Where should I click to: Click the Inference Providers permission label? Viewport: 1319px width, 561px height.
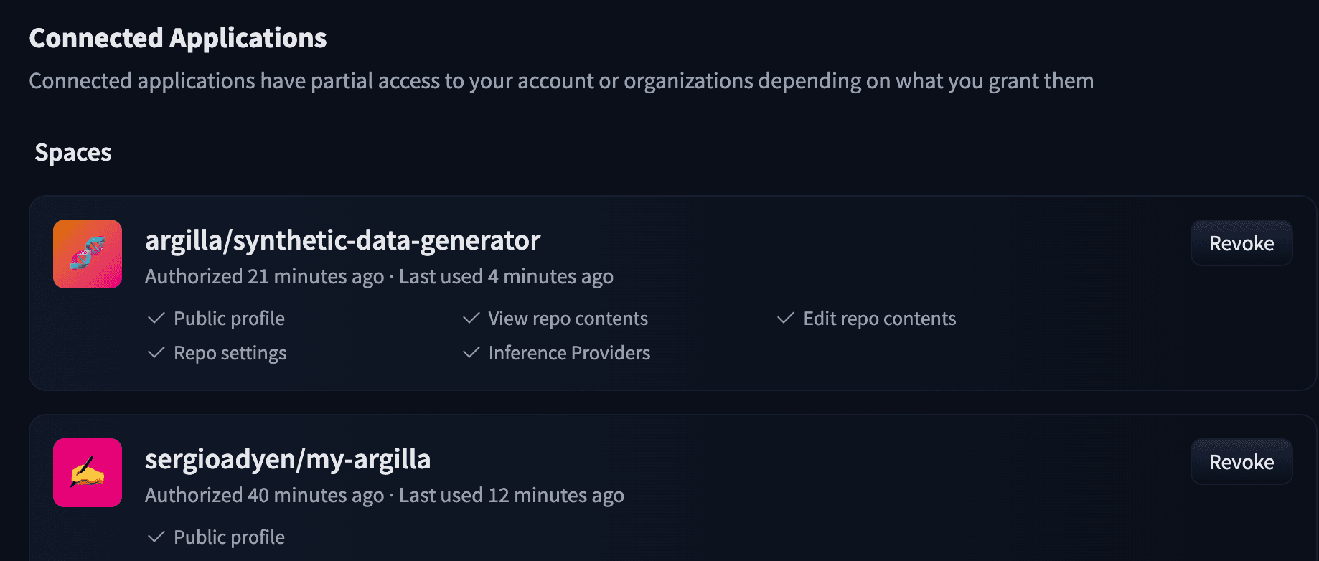[x=570, y=353]
